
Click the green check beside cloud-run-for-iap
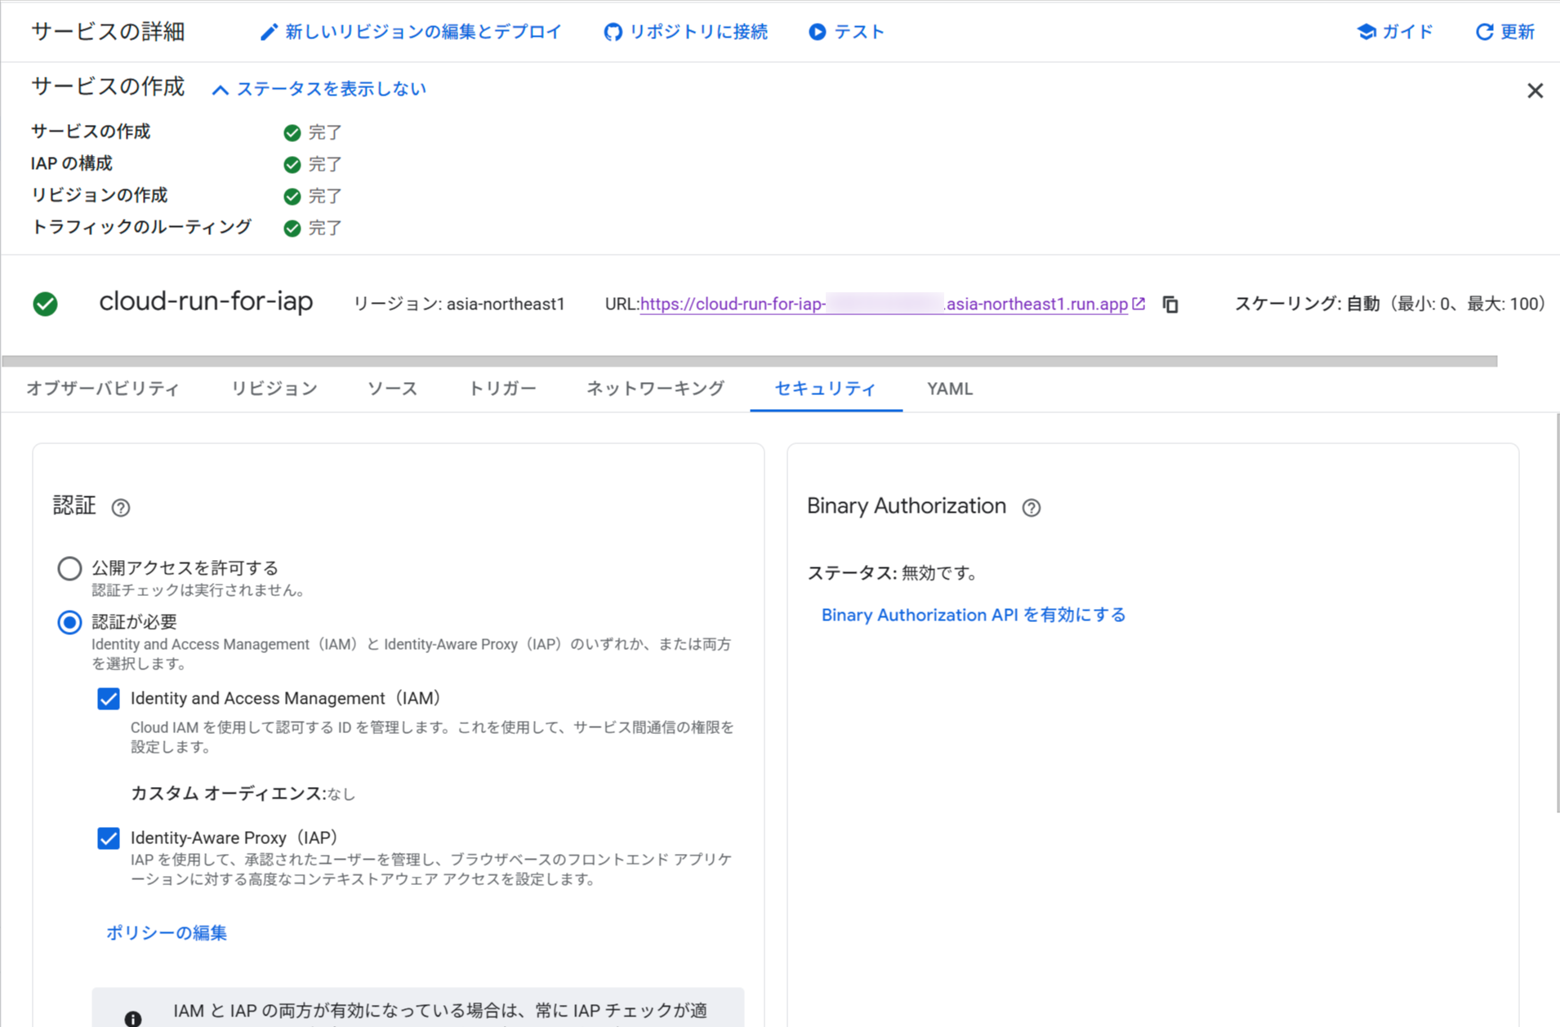click(45, 304)
